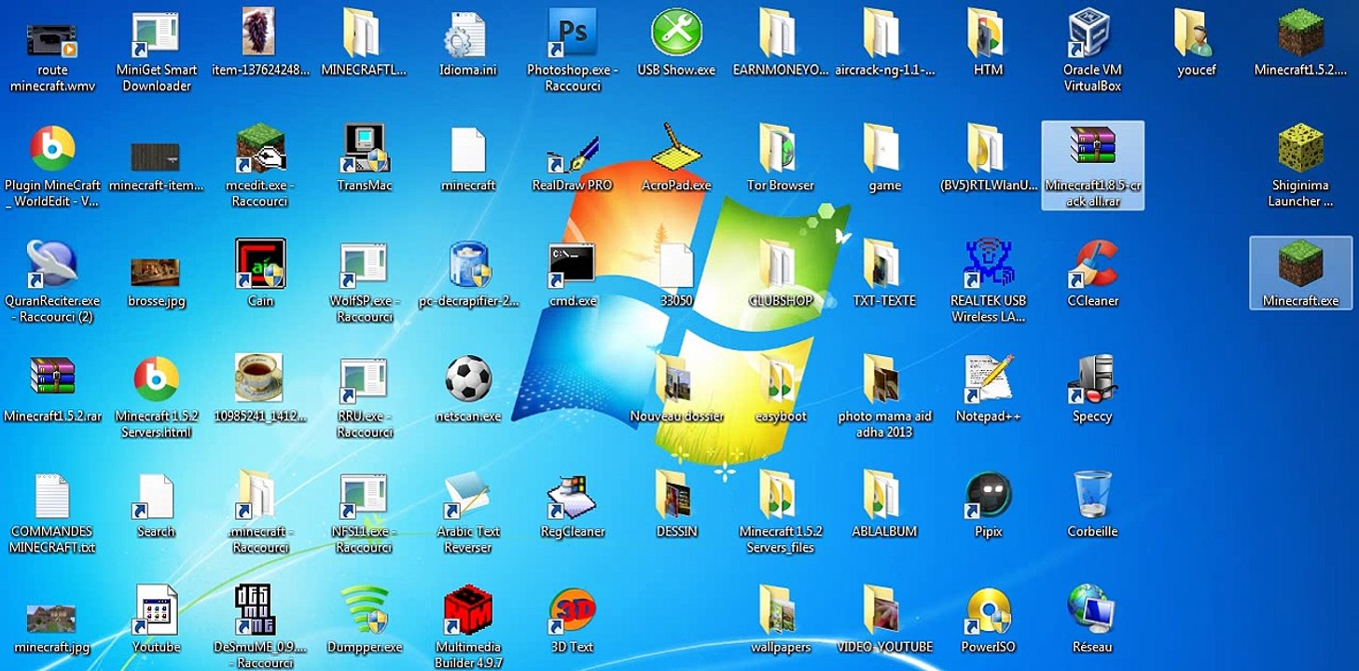Launch TransMac
1359x671 pixels.
click(x=365, y=149)
